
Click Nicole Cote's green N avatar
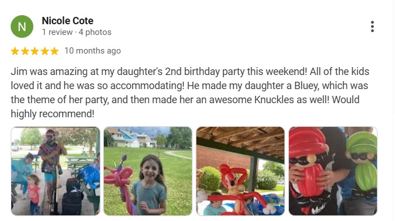click(22, 26)
